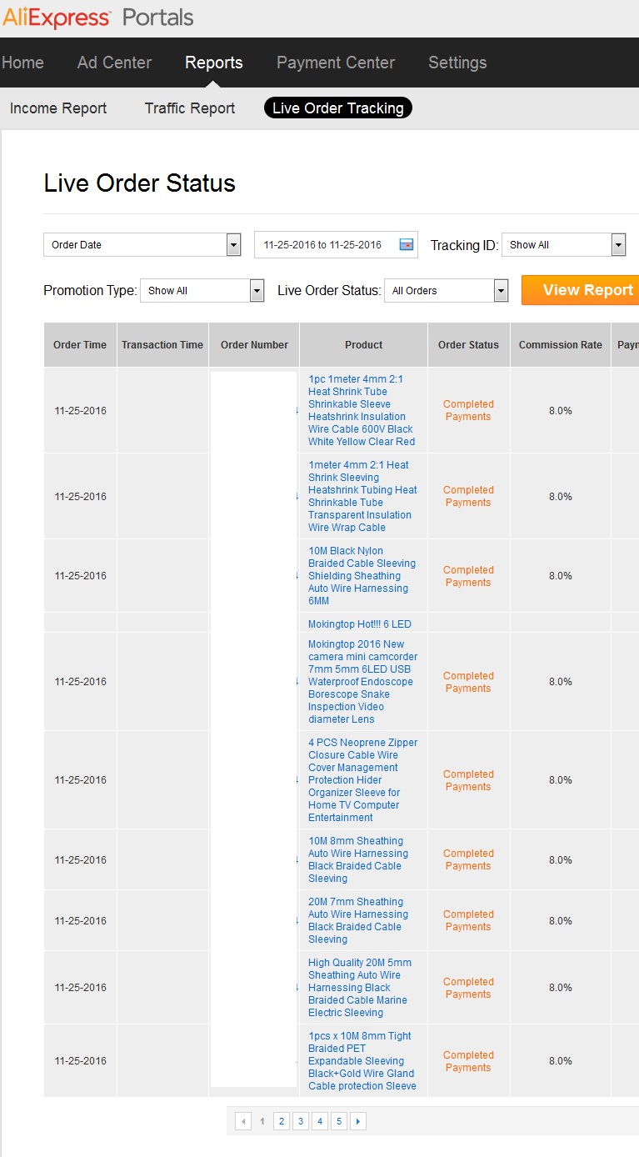Image resolution: width=639 pixels, height=1157 pixels.
Task: Open the Promotion Type dropdown
Action: pyautogui.click(x=202, y=290)
